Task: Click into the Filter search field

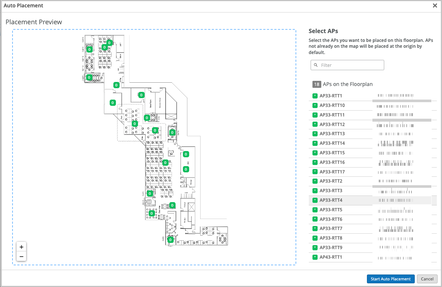Action: pyautogui.click(x=350, y=65)
